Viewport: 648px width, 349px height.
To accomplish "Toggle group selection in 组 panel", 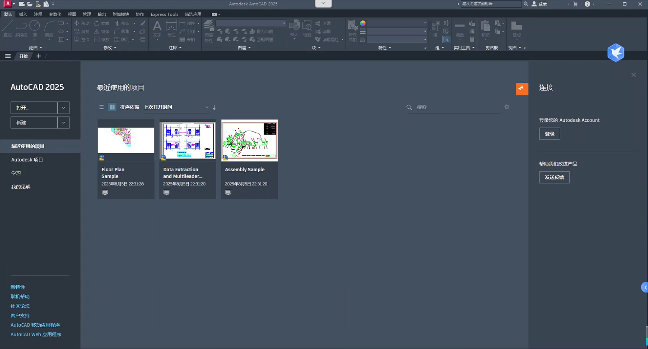I will tap(446, 39).
